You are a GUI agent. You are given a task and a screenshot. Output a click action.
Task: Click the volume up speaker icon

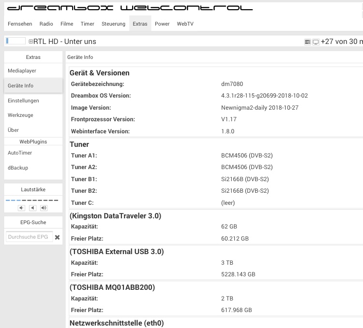pos(44,208)
